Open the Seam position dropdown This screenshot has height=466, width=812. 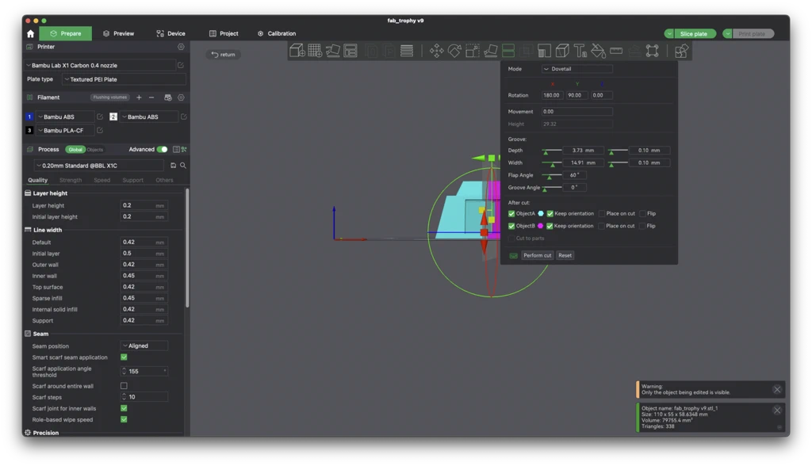144,346
